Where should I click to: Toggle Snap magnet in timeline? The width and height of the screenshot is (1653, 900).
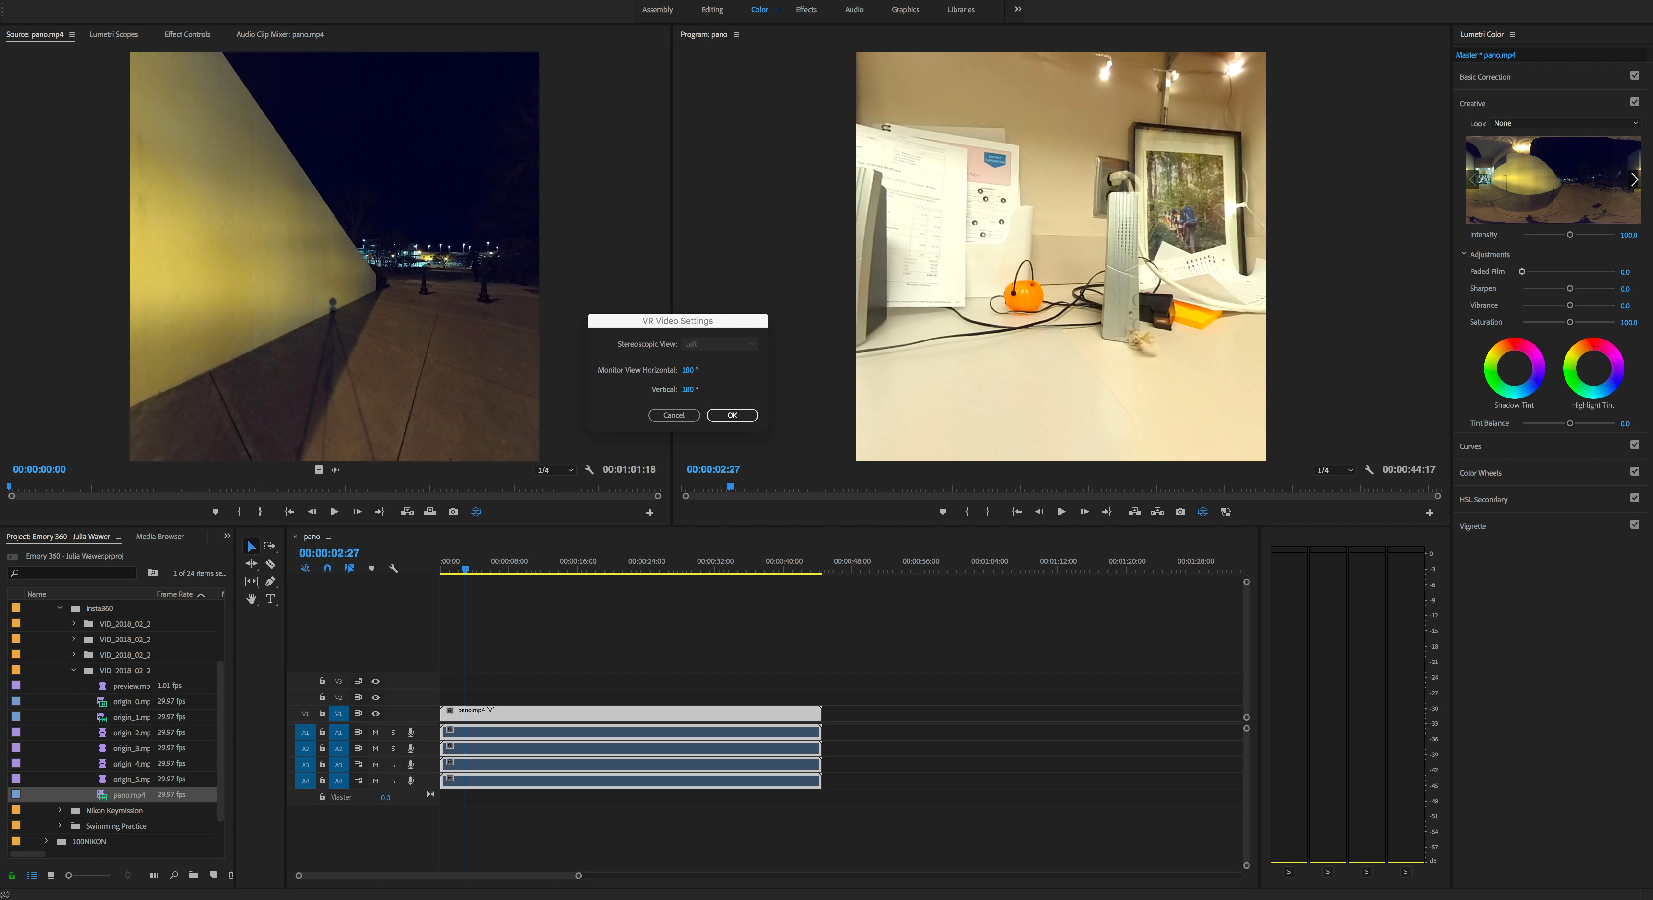click(327, 568)
